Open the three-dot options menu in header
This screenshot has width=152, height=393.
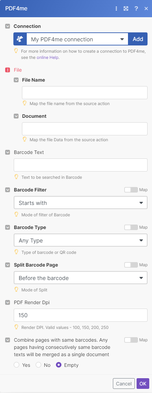tap(116, 9)
